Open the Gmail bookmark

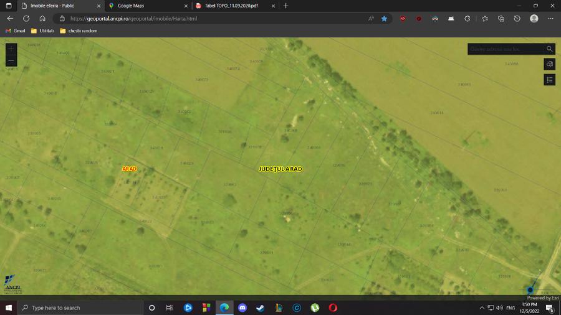pos(16,31)
